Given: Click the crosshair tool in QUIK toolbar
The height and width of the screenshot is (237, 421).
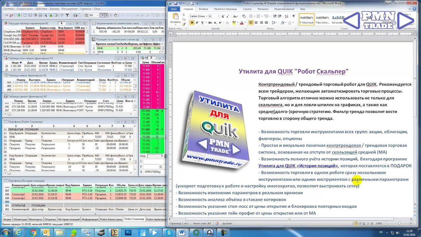Looking at the screenshot, I should (102, 15).
